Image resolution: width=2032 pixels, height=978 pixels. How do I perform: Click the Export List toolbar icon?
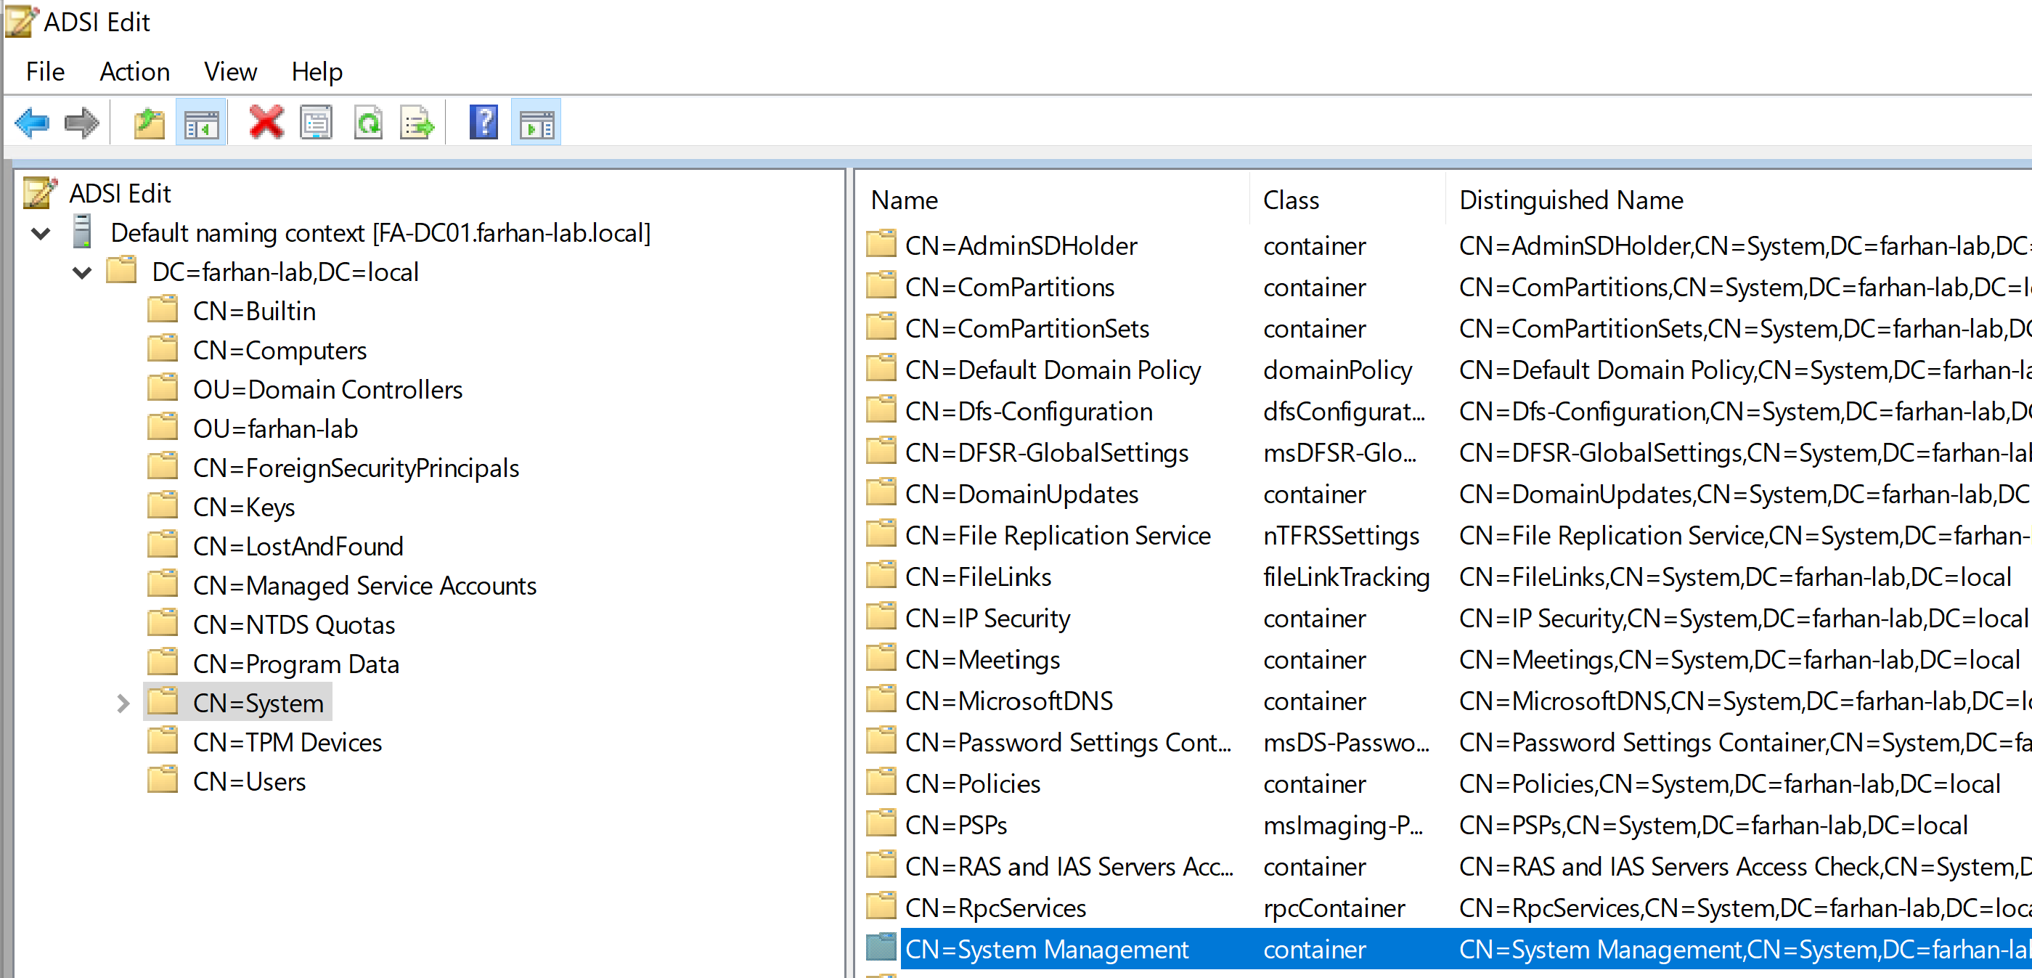pyautogui.click(x=417, y=123)
